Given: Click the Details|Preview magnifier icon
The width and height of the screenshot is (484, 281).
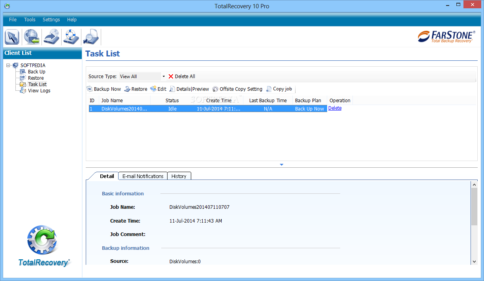Looking at the screenshot, I should point(172,89).
